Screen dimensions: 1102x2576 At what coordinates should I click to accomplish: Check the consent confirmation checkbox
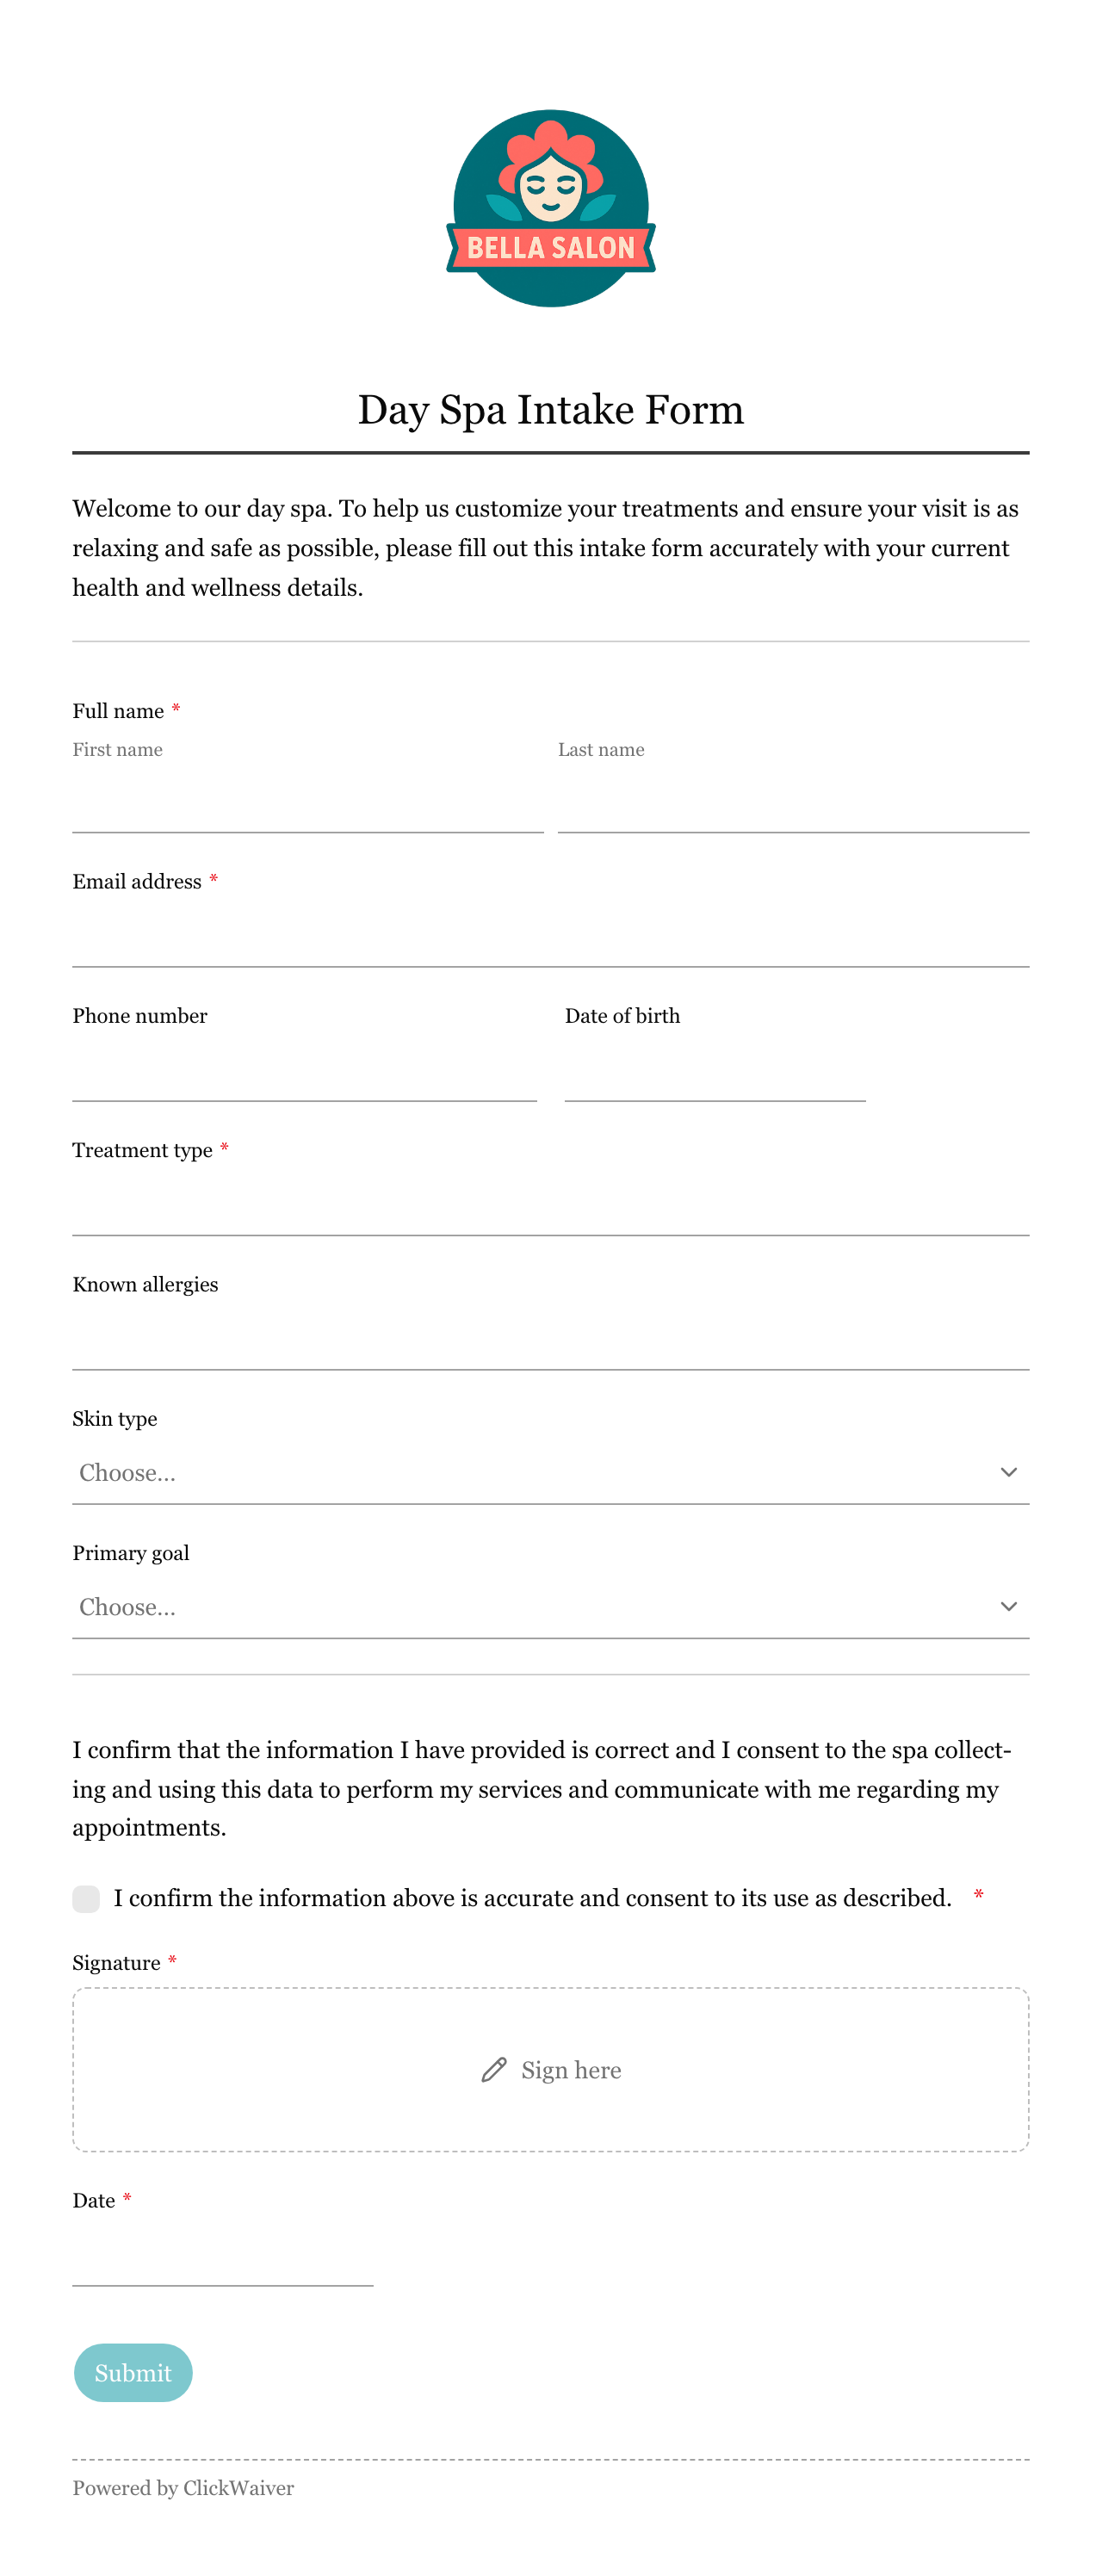pyautogui.click(x=86, y=1898)
